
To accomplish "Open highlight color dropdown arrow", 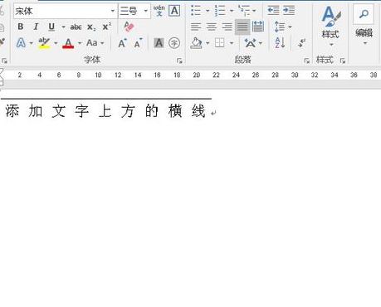I will pyautogui.click(x=56, y=43).
